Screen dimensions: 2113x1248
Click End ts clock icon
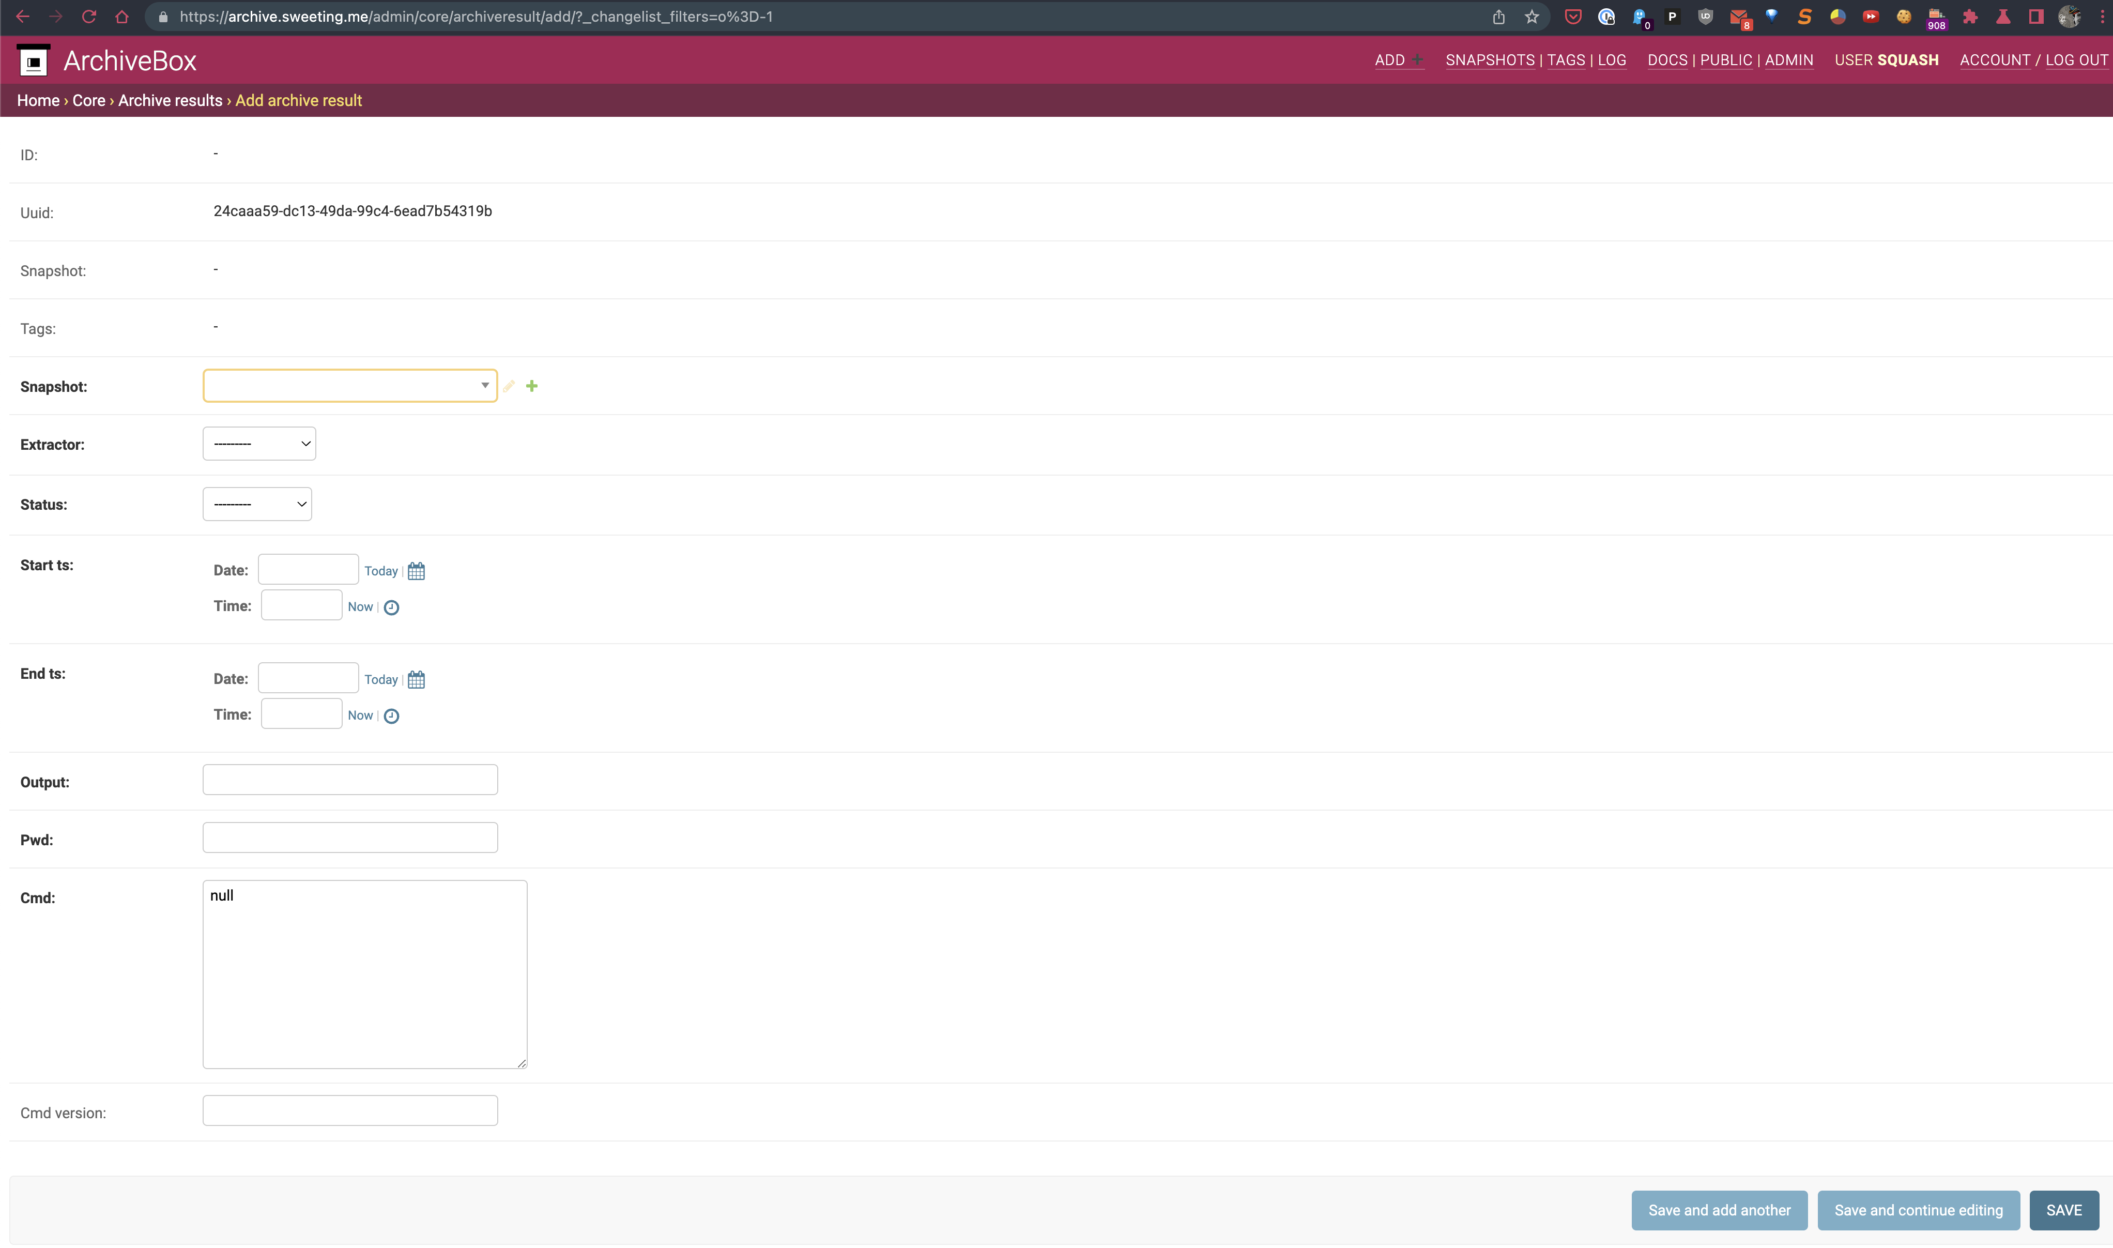pos(391,717)
